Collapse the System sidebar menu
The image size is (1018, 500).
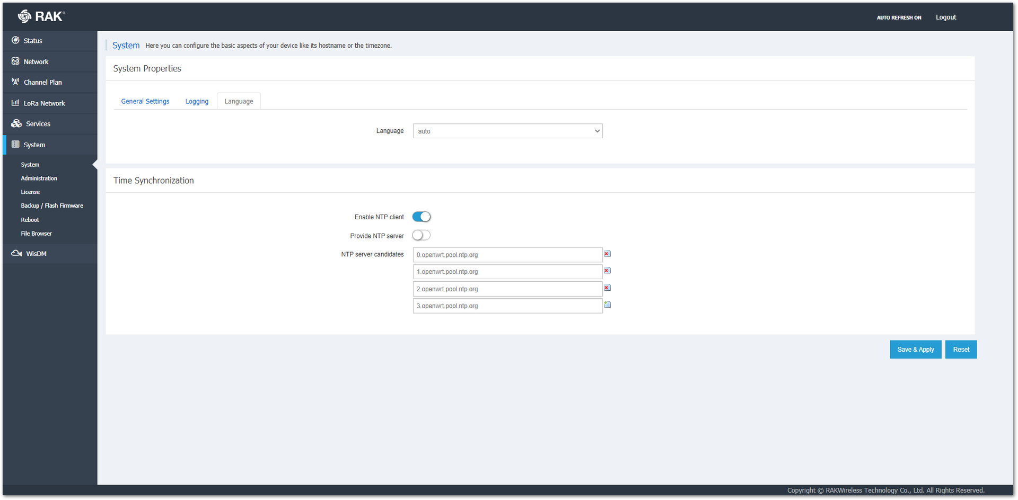tap(50, 145)
